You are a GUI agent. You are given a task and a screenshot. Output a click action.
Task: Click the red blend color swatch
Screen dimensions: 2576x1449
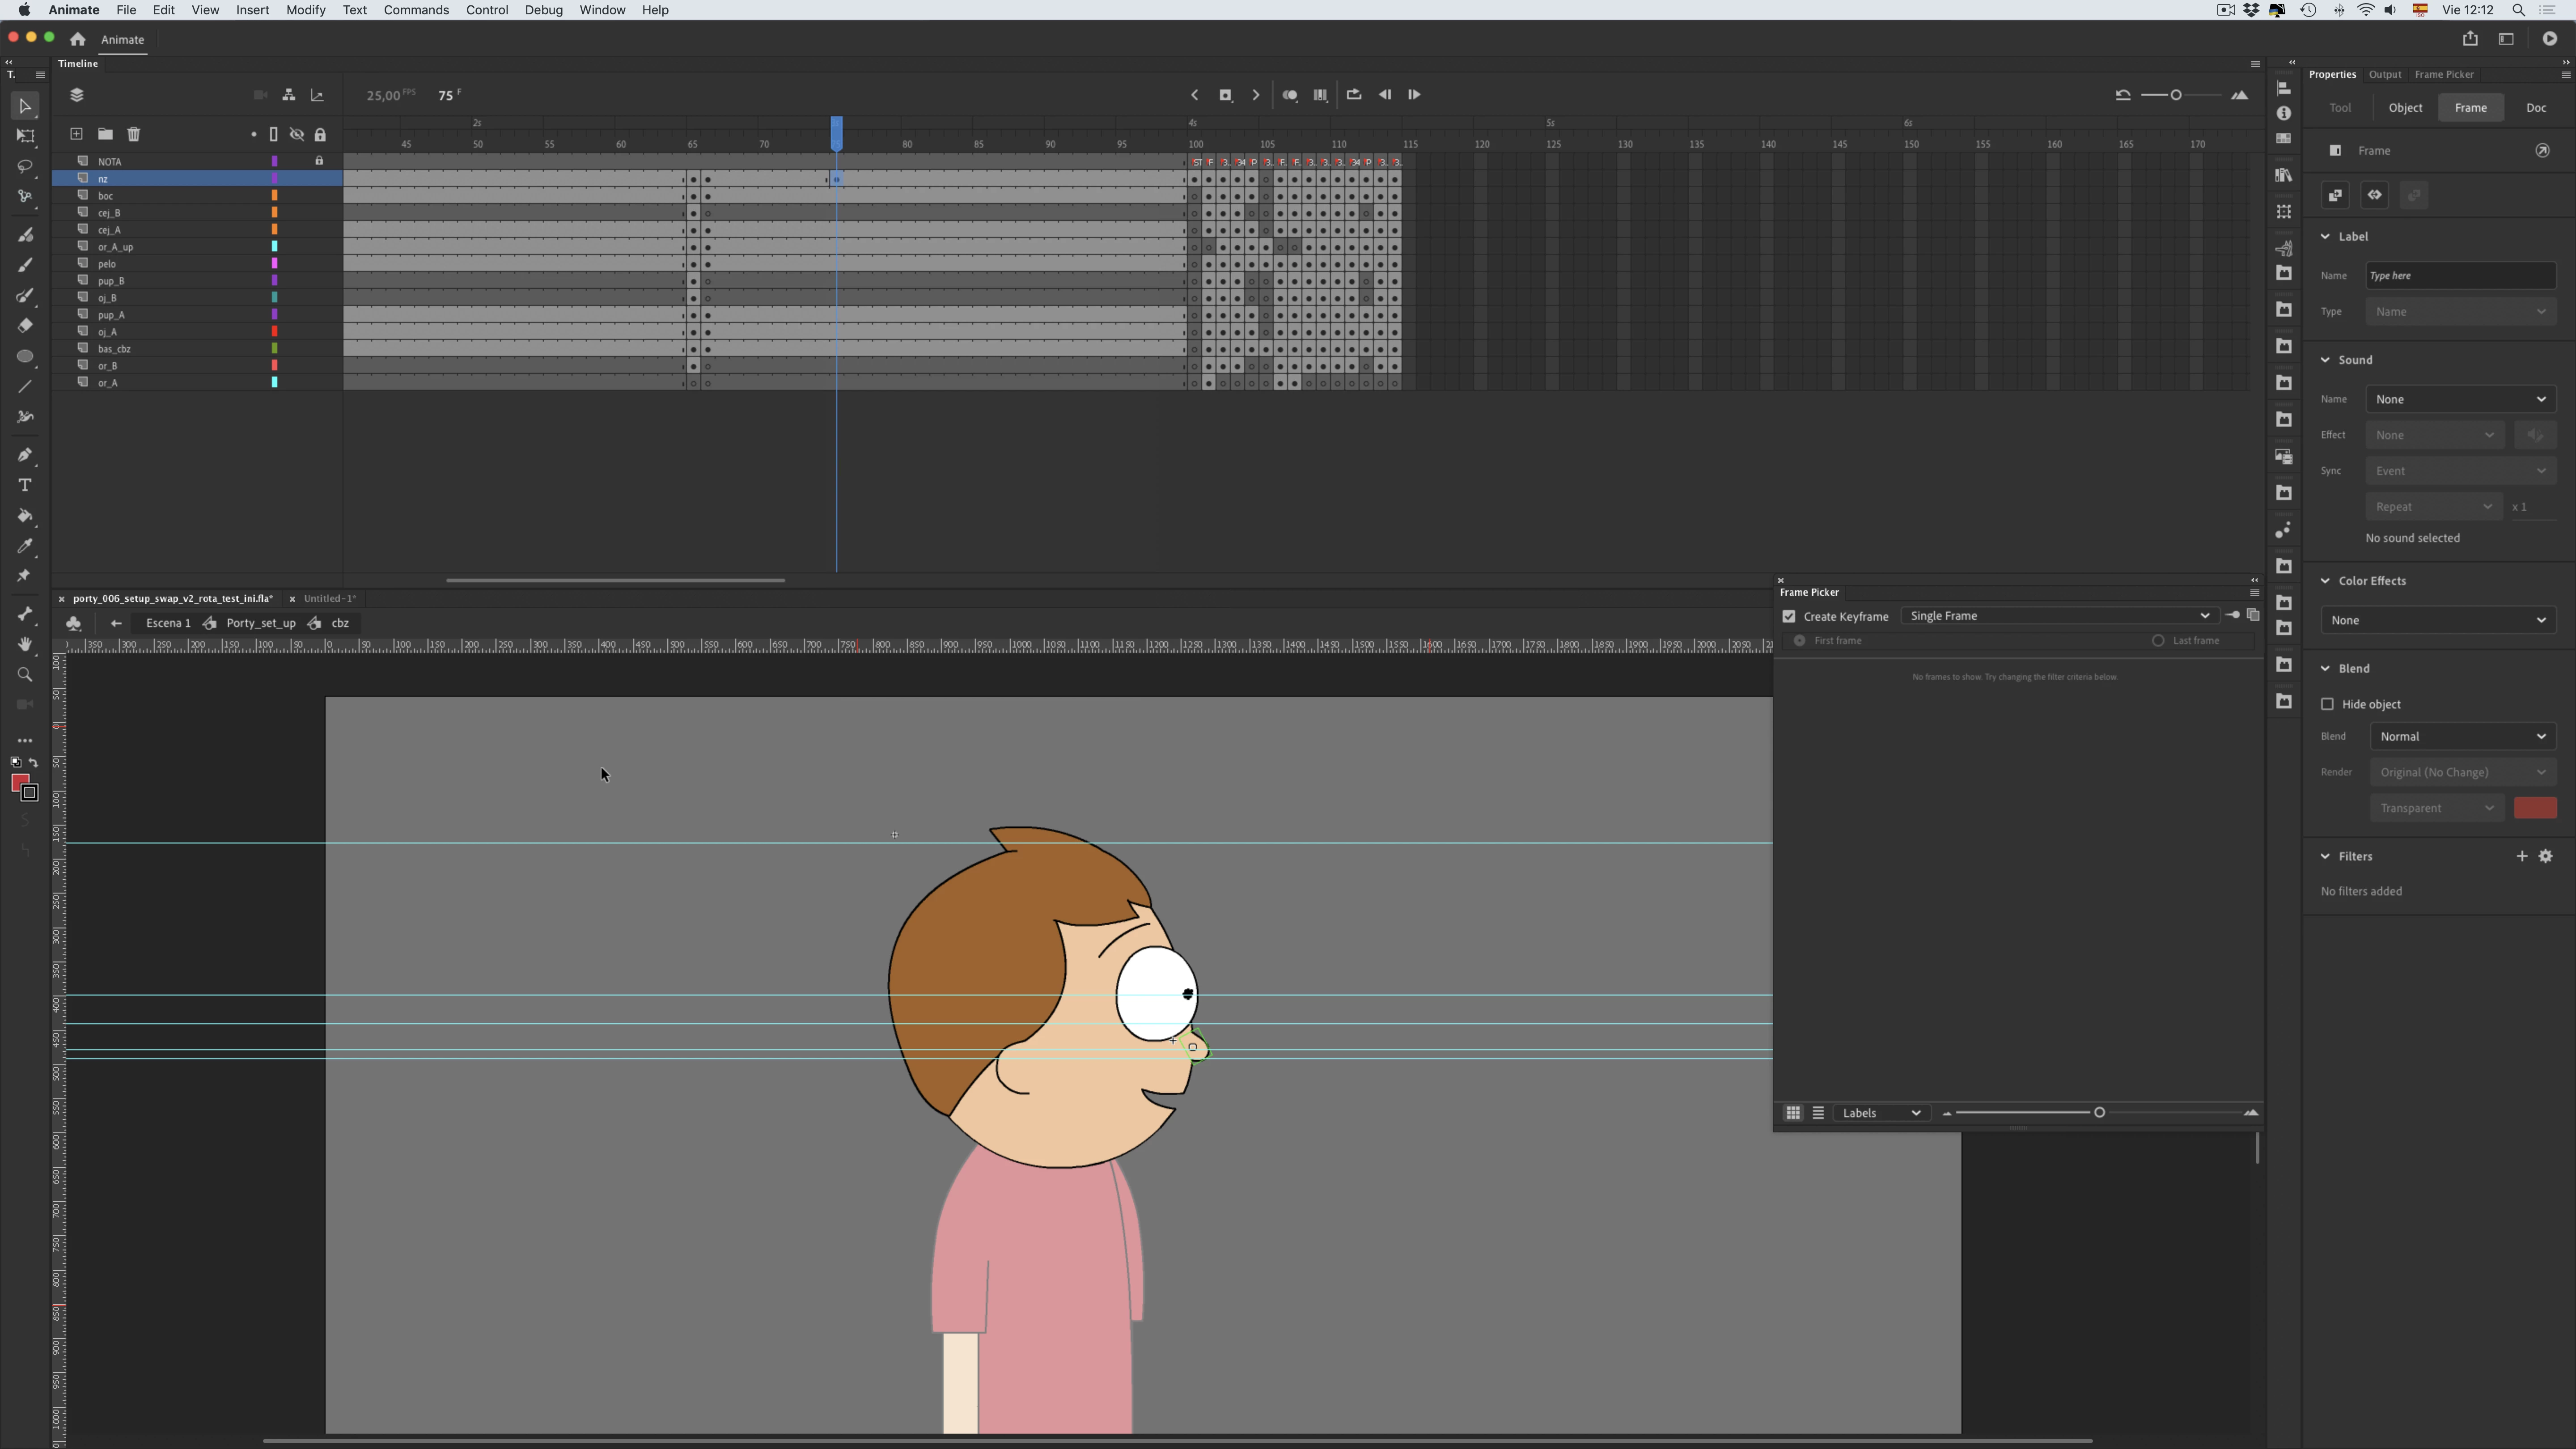[x=2534, y=808]
